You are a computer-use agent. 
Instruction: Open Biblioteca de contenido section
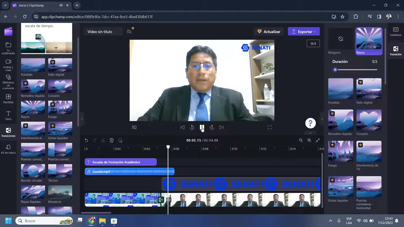(x=8, y=82)
